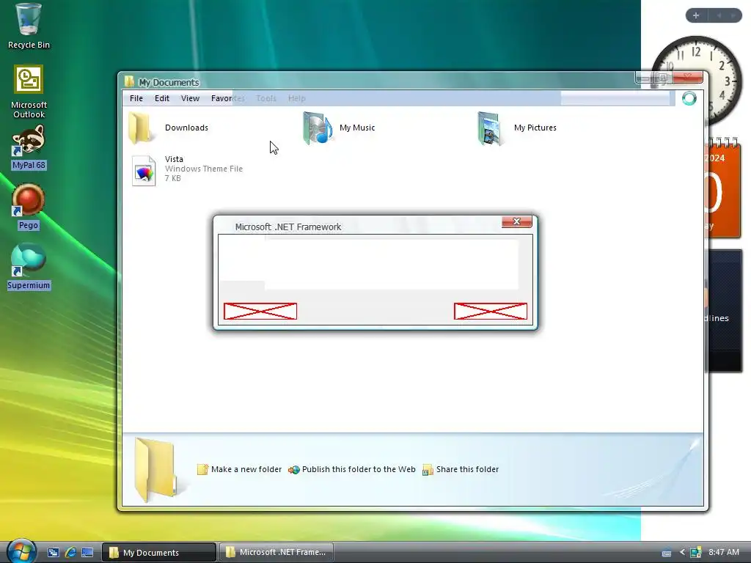Open Internet Explorer quick launch icon

click(x=70, y=553)
